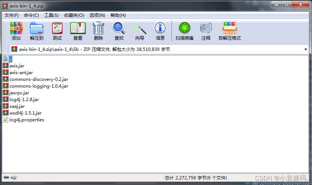312x185 pixels.
Task: Select the file log4j-1.2.8.jar
Action: tap(24, 100)
